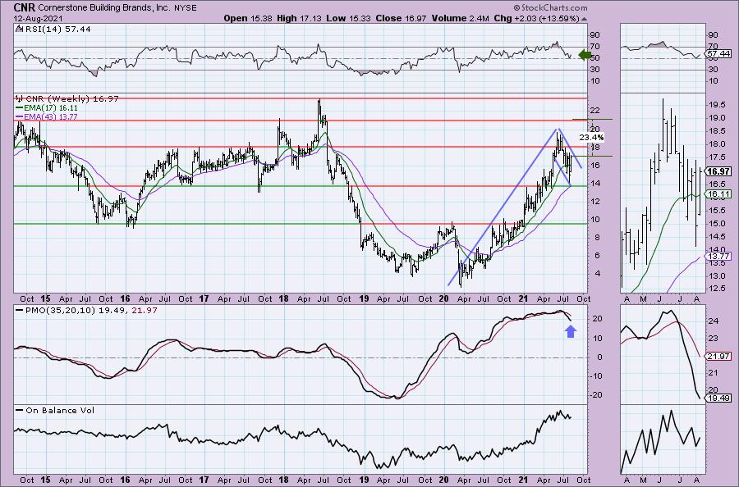Screen dimensions: 739x487
Task: Click the CNR (Weekly) 16.97 legend label
Action: [72, 99]
